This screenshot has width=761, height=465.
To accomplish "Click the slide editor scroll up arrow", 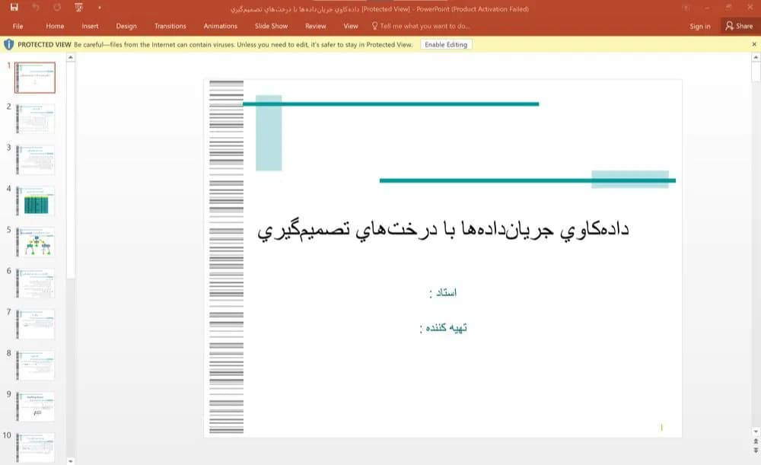I will [x=756, y=57].
